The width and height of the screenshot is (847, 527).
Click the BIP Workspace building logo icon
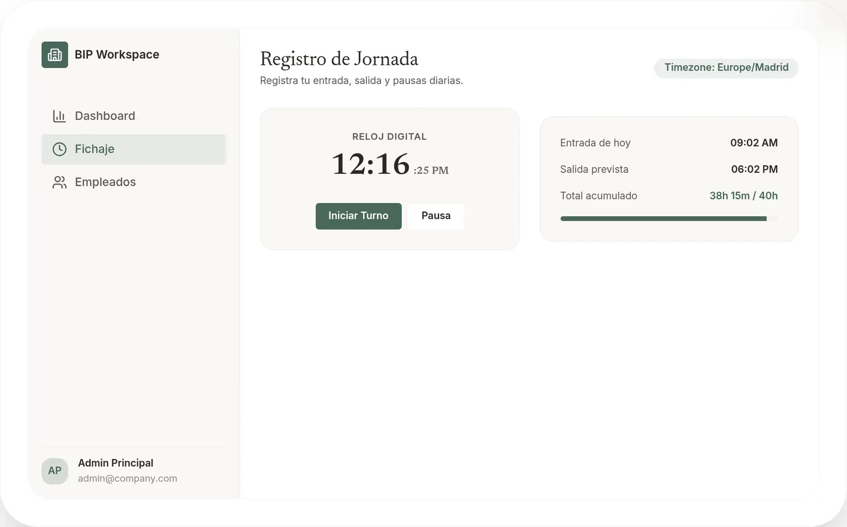tap(55, 55)
